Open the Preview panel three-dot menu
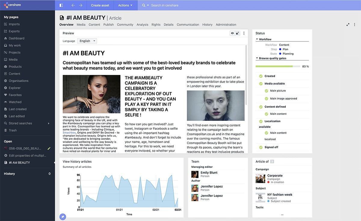361x221 pixels. click(244, 33)
